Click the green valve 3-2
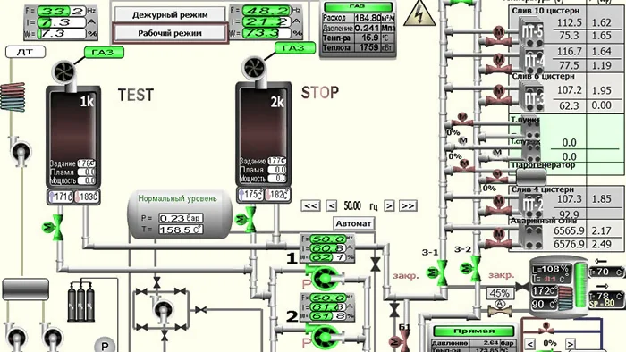The width and height of the screenshot is (626, 352). (x=471, y=268)
